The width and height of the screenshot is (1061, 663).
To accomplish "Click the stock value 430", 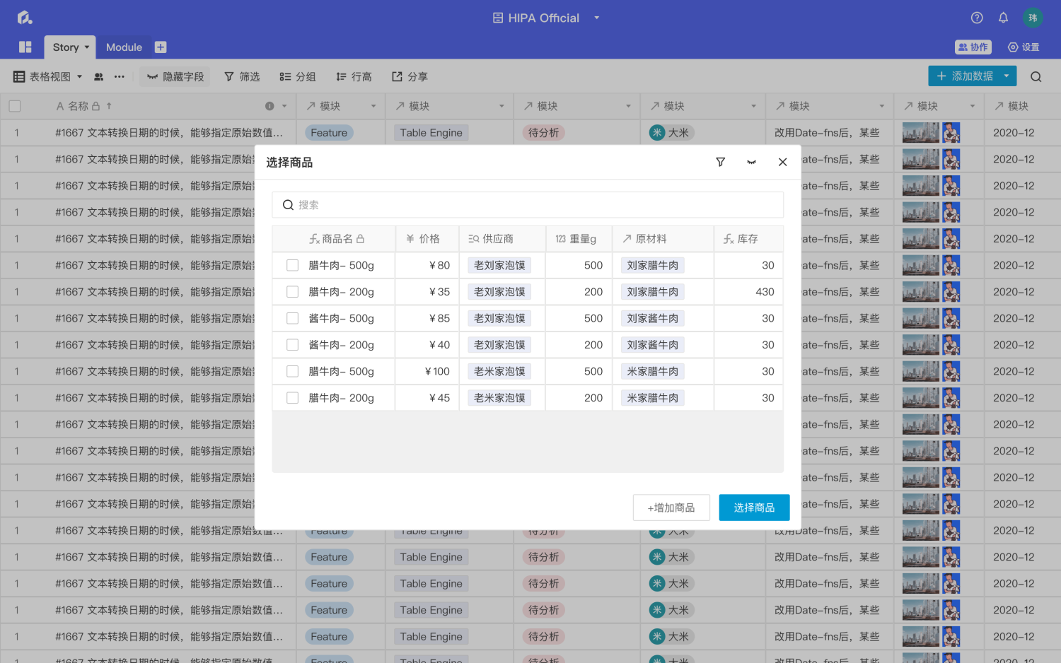I will [x=765, y=292].
